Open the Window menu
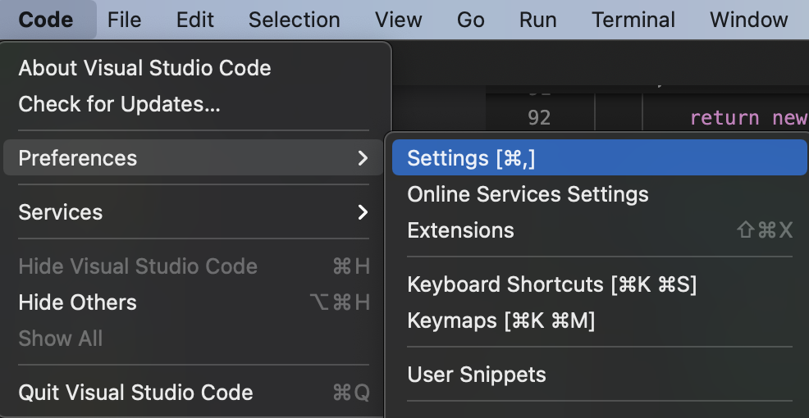The width and height of the screenshot is (809, 418). (748, 20)
